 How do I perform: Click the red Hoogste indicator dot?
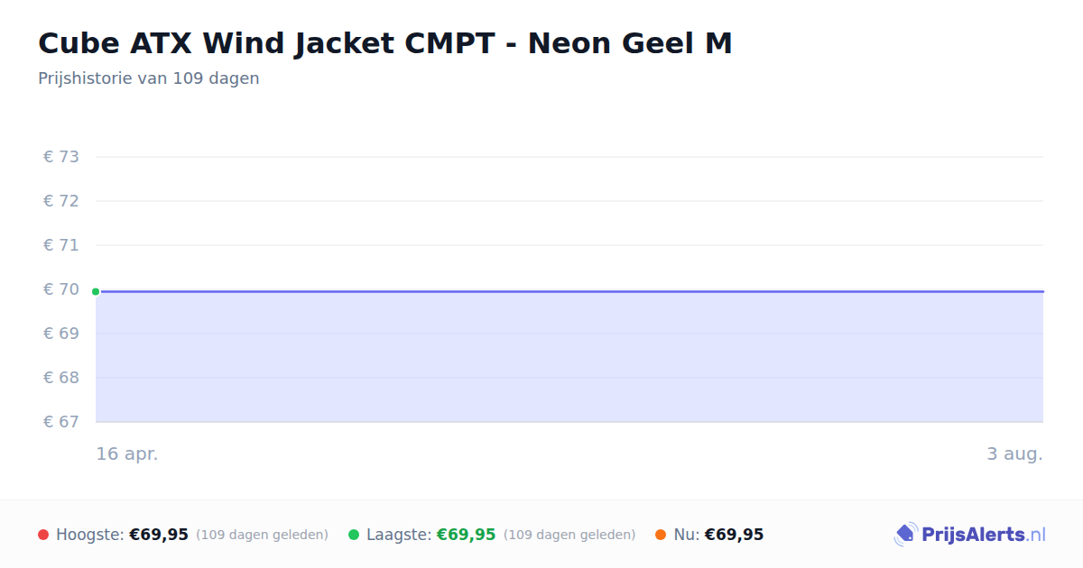pyautogui.click(x=43, y=535)
